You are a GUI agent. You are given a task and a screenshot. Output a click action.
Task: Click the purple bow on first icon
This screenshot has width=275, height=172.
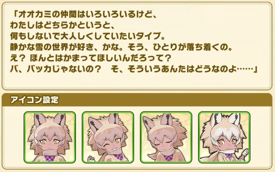[x=50, y=158]
